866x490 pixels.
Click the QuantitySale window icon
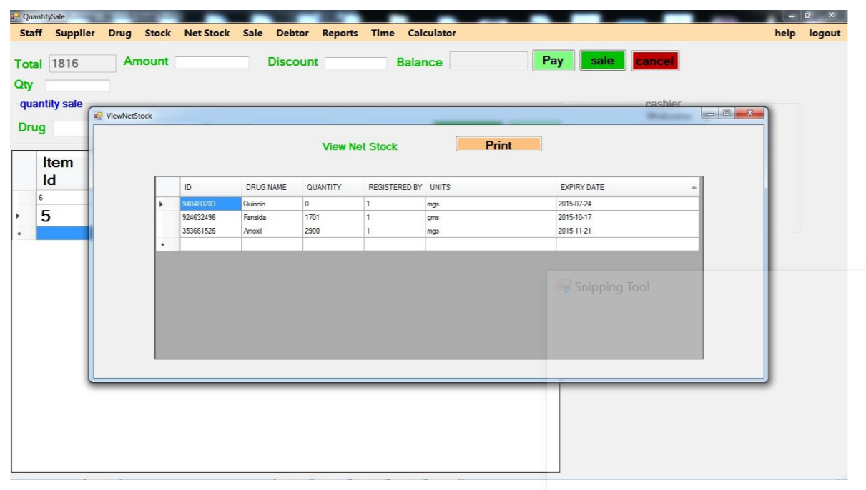(15, 16)
